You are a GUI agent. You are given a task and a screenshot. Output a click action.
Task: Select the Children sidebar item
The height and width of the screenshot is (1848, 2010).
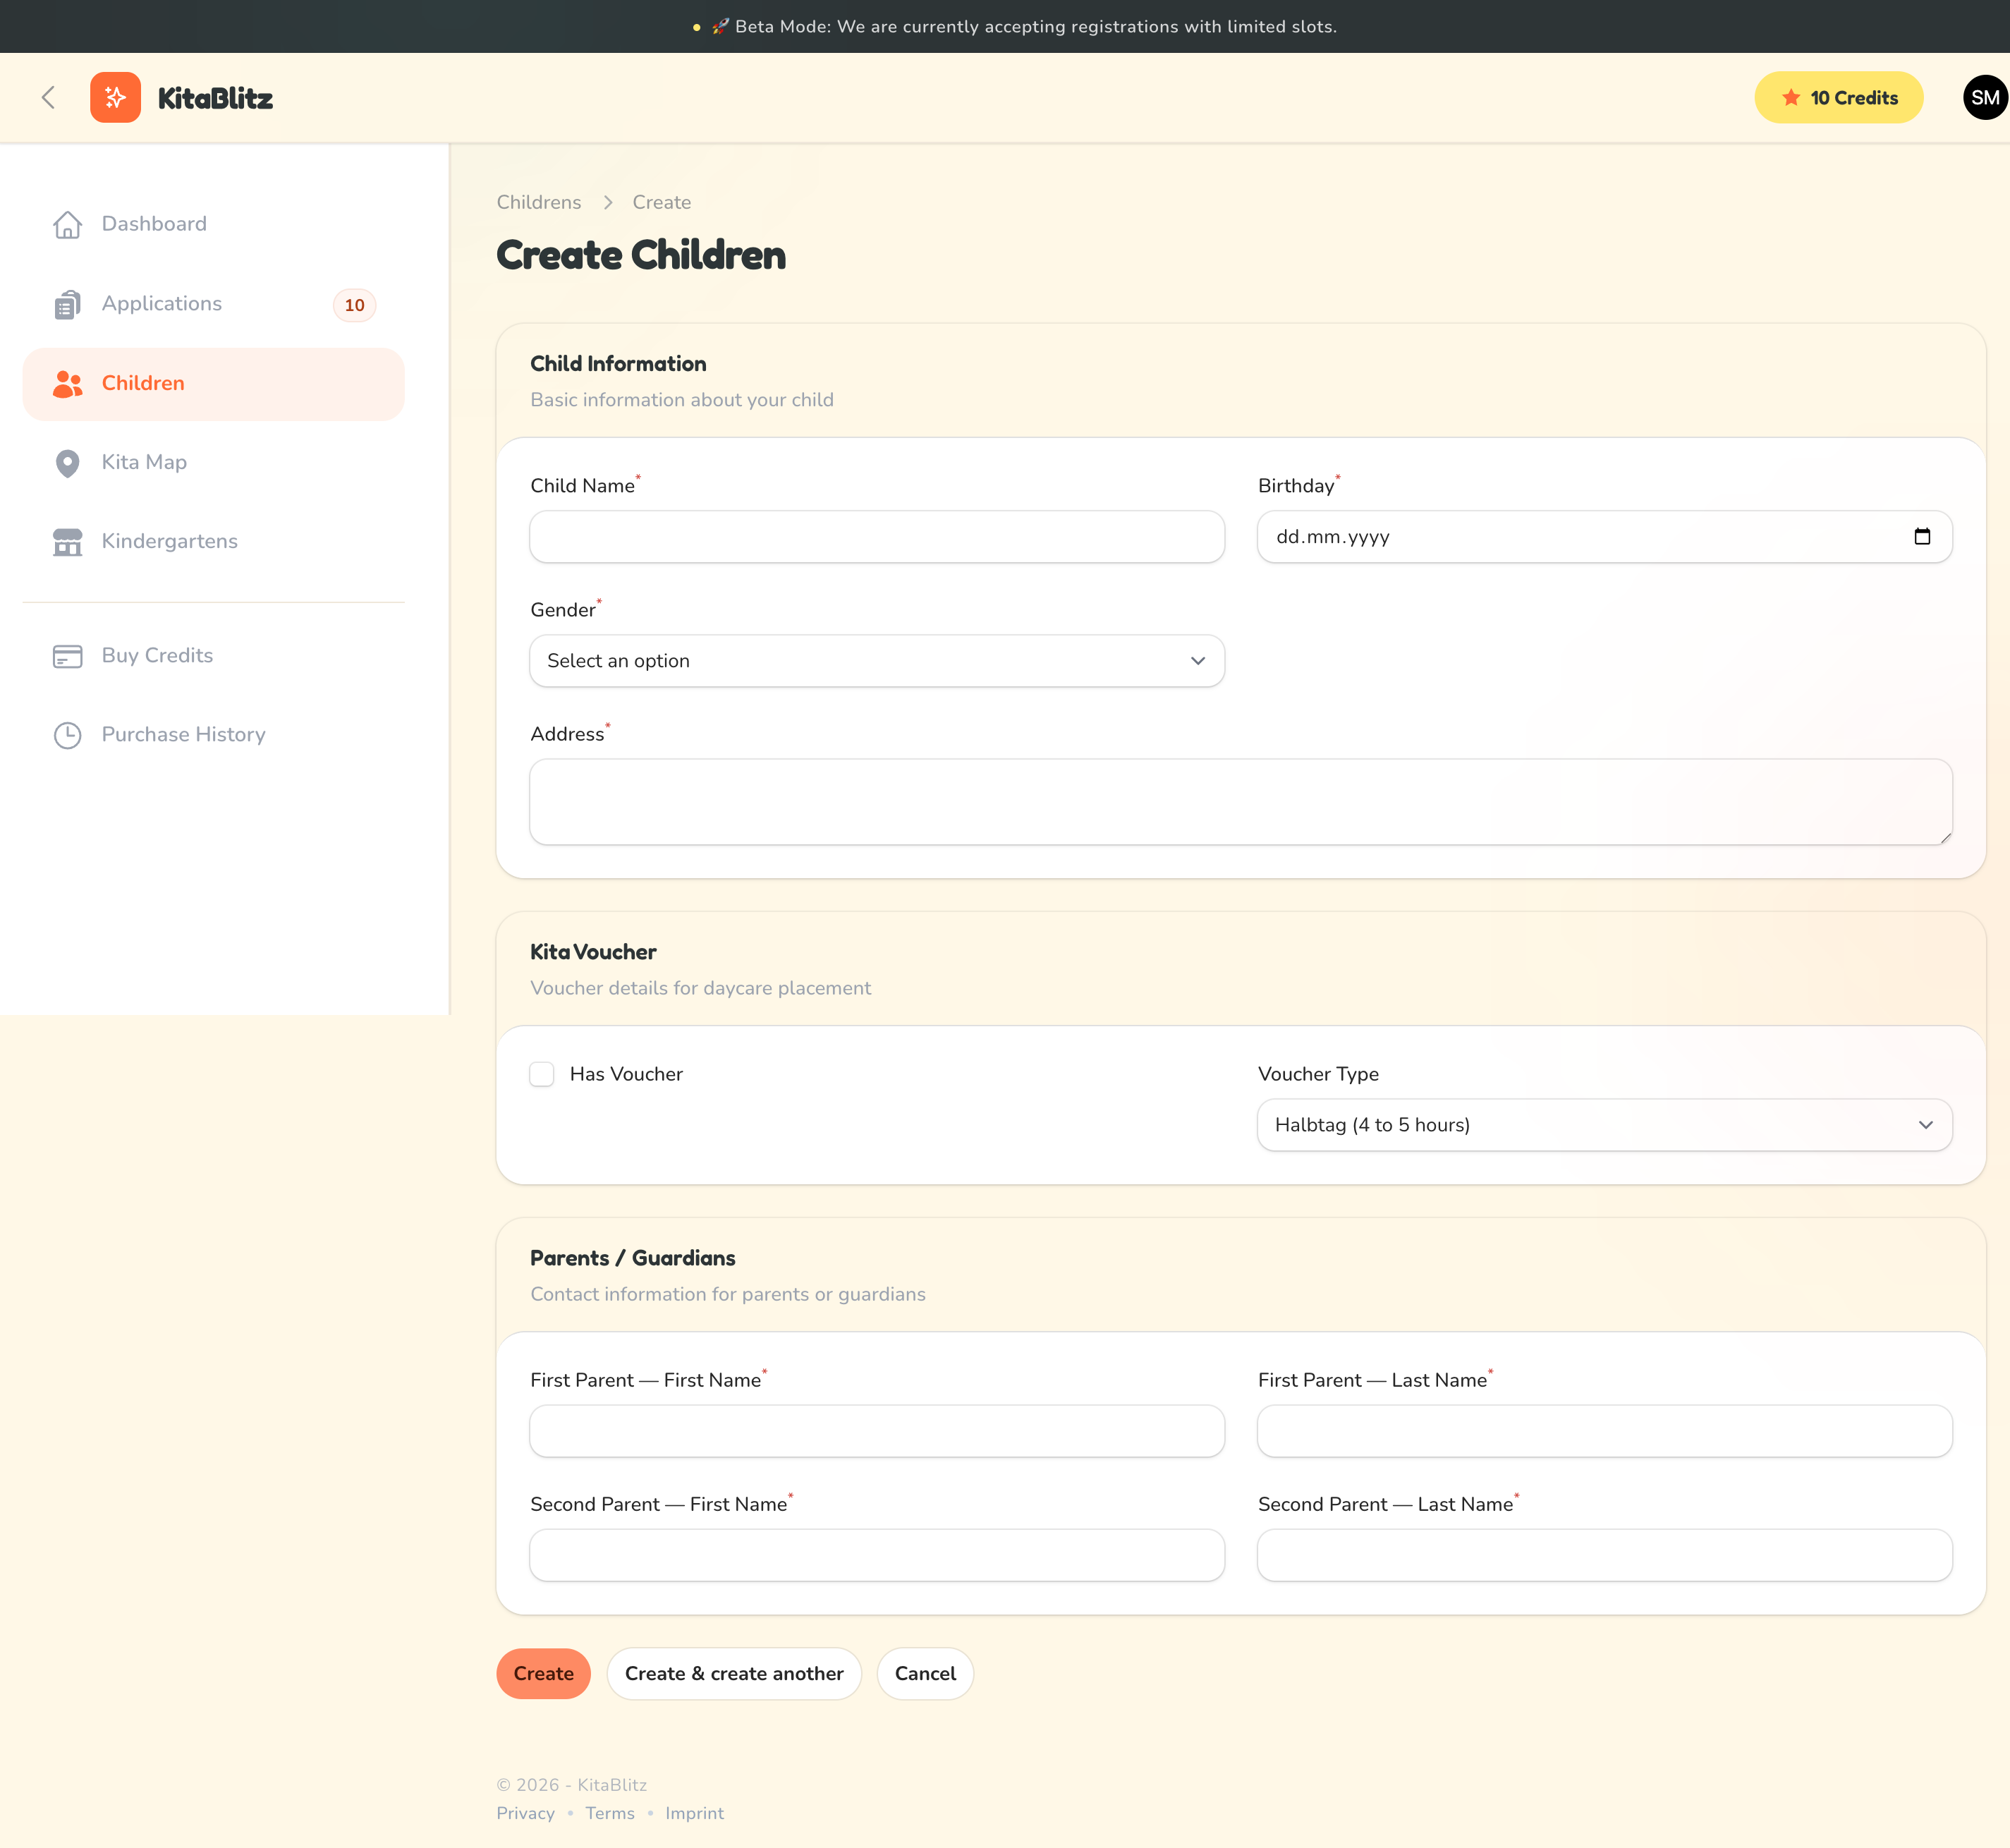point(213,384)
